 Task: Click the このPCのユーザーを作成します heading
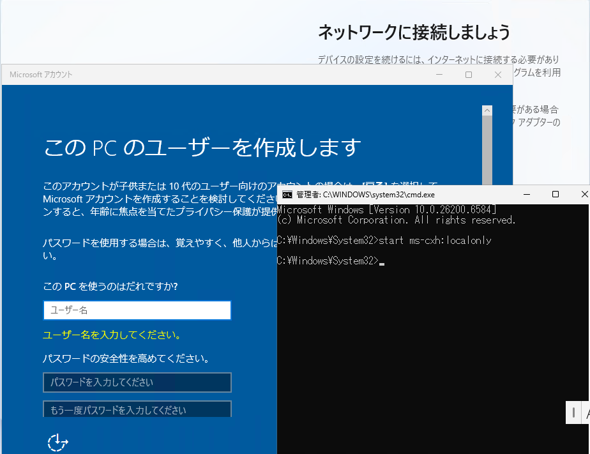pos(202,148)
